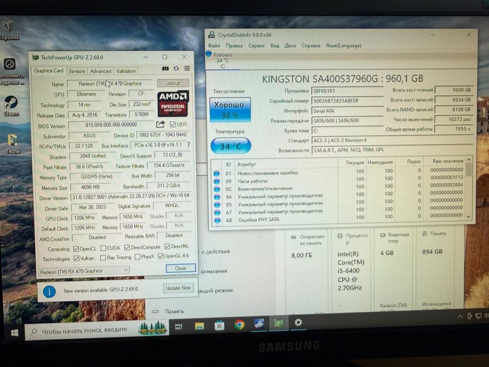Image resolution: width=489 pixels, height=367 pixels.
Task: Click status dot for attribute A8 Ошибки PHY SATA
Action: coord(218,220)
